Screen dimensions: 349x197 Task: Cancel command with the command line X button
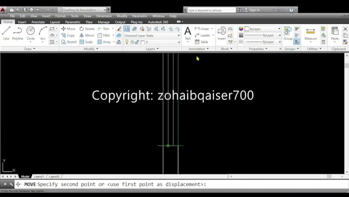click(5, 184)
